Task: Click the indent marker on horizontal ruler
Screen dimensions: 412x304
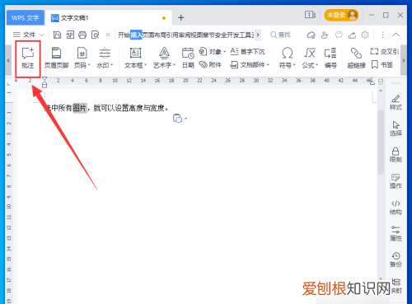Action: (x=44, y=82)
